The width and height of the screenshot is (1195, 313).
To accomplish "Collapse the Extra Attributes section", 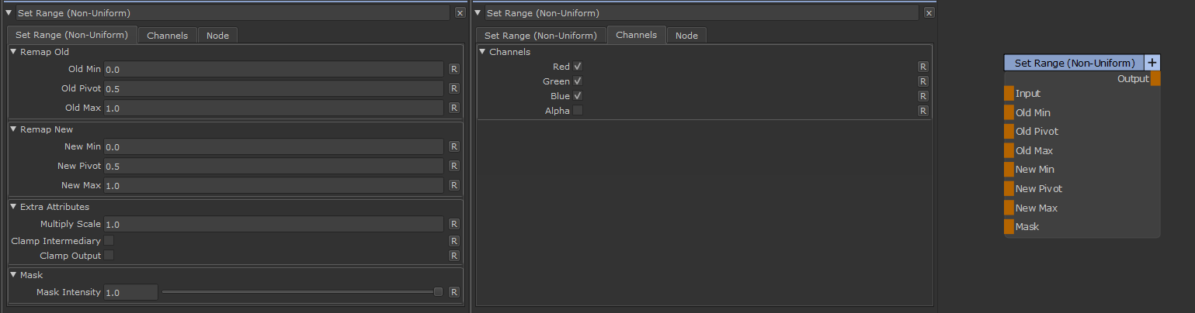I will (13, 207).
